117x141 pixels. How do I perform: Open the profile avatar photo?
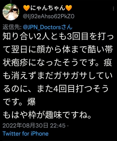(11, 12)
